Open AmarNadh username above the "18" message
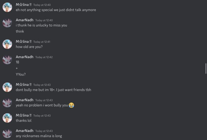Viewport: 207px width, 140px height. point(25,57)
